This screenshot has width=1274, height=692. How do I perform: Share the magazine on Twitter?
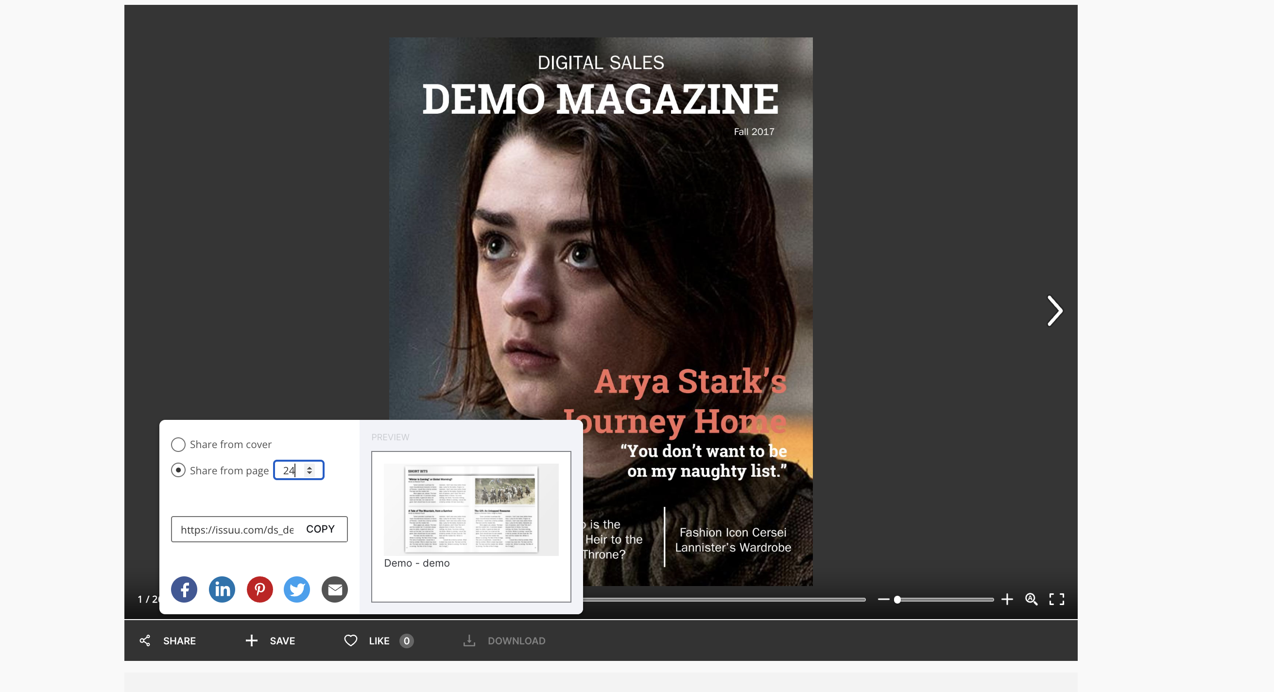pyautogui.click(x=297, y=589)
